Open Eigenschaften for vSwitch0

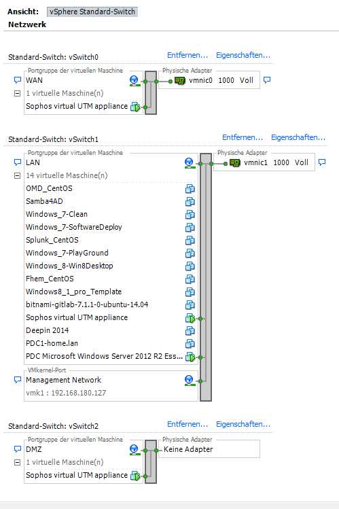(243, 55)
